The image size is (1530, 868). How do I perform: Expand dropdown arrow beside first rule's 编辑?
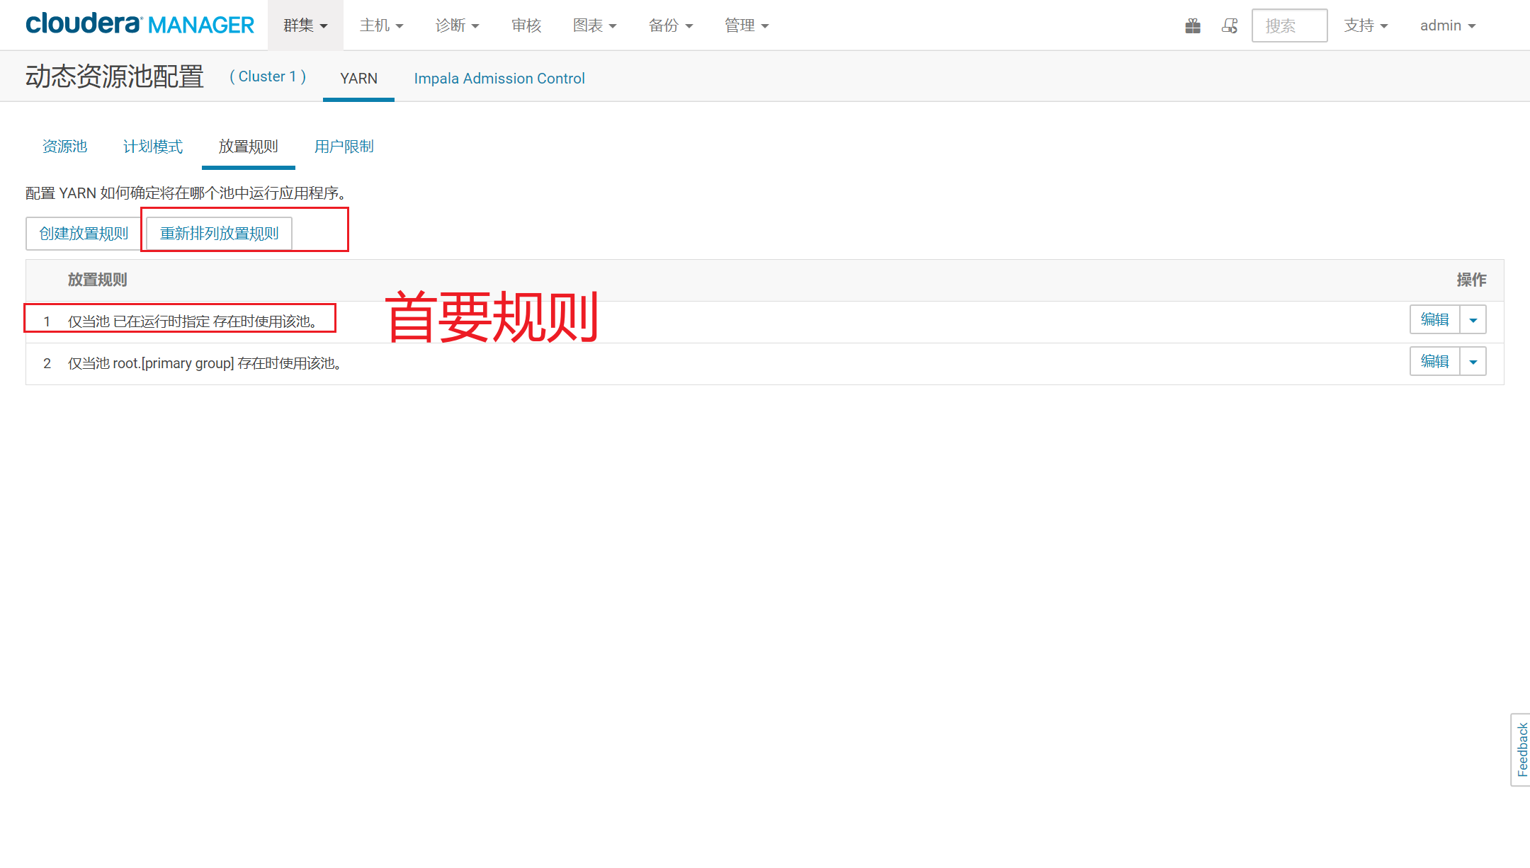pos(1473,320)
